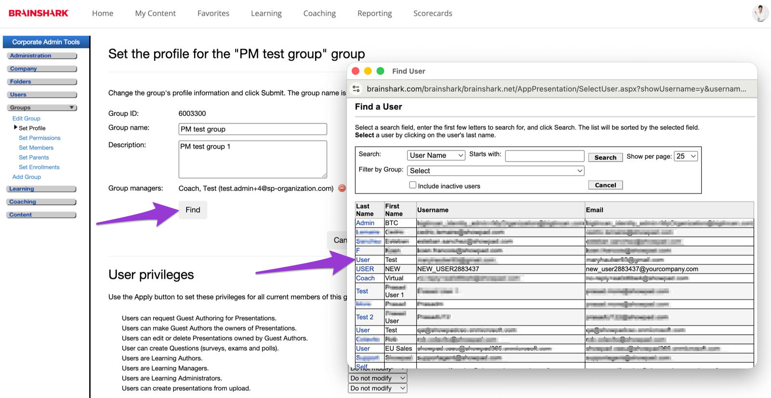Click the Brainshark logo

[39, 13]
